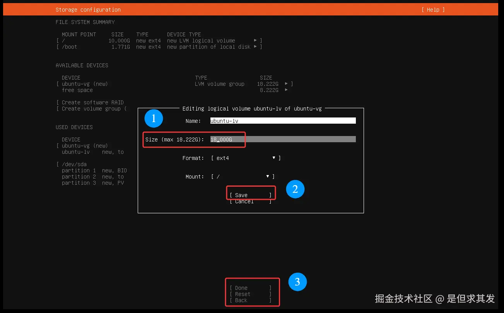Click Done to finish storage configuration
The width and height of the screenshot is (504, 313).
pos(252,287)
